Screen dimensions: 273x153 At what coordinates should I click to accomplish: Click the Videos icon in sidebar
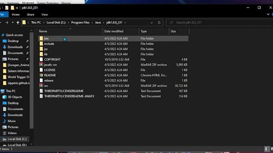point(5,133)
